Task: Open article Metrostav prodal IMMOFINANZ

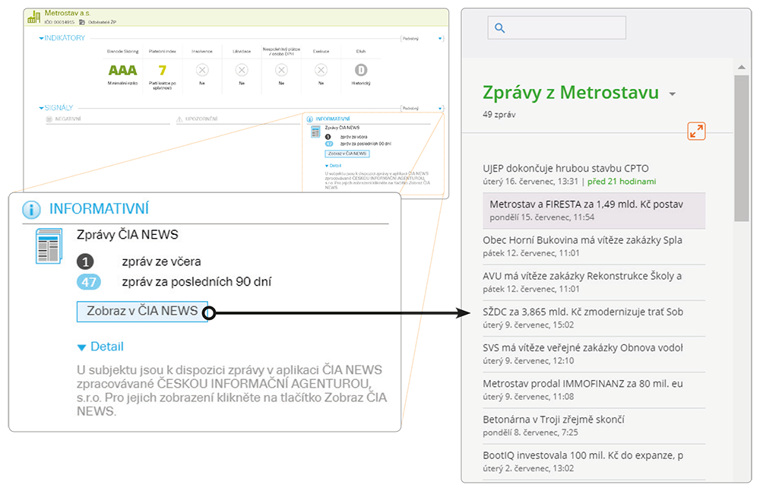Action: (x=594, y=390)
